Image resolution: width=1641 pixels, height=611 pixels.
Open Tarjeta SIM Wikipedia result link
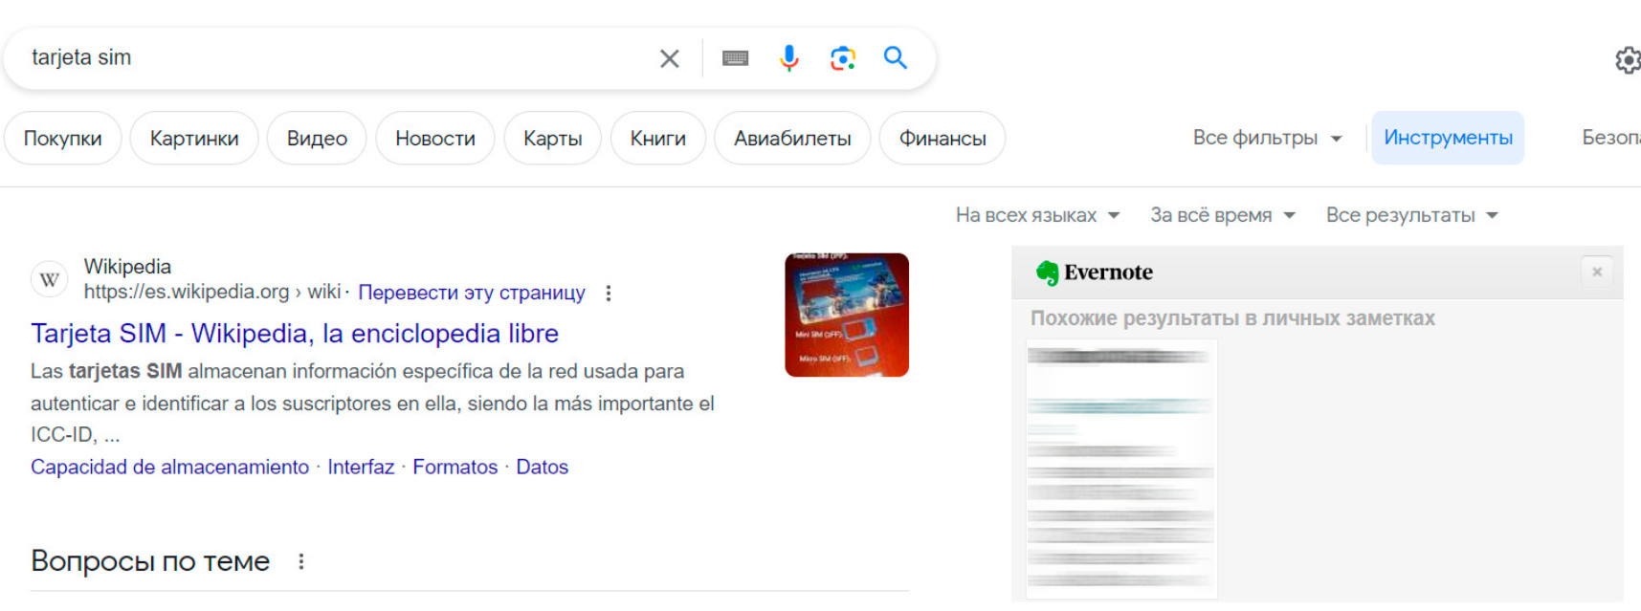point(295,333)
